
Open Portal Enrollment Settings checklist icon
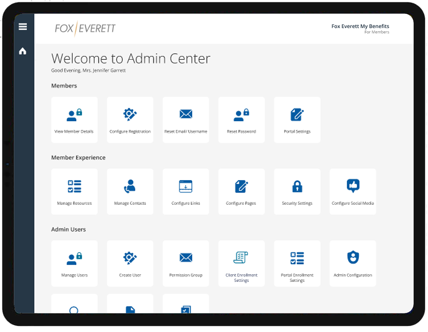[x=297, y=258]
